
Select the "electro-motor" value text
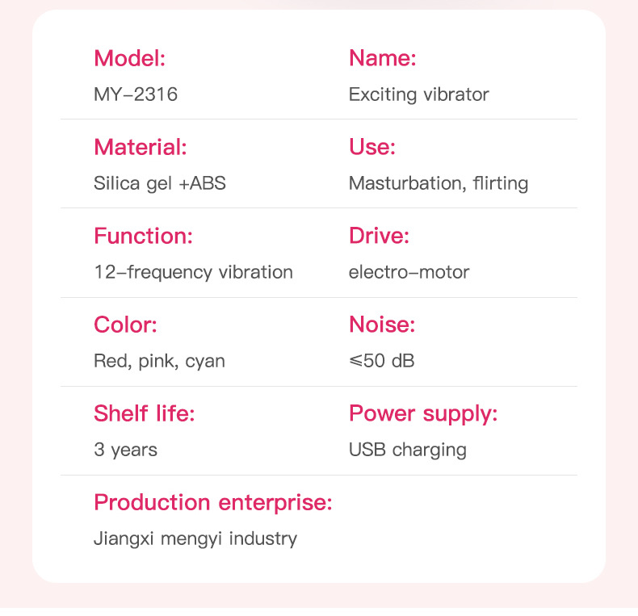409,272
